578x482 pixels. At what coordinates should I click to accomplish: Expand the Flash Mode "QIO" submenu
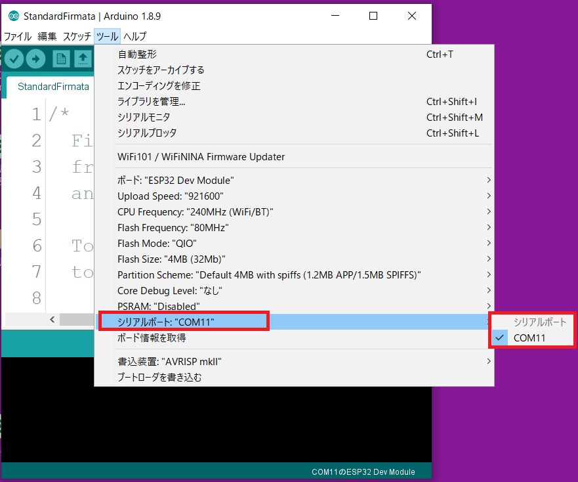(x=294, y=244)
